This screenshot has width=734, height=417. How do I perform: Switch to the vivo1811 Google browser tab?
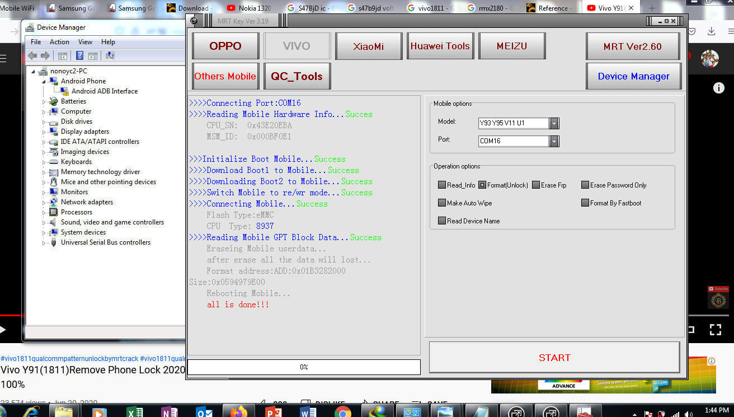(x=432, y=8)
